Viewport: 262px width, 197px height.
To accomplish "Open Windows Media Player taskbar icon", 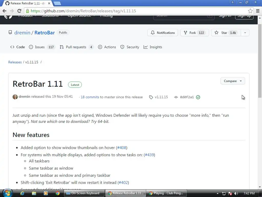I will pyautogui.click(x=46, y=193).
